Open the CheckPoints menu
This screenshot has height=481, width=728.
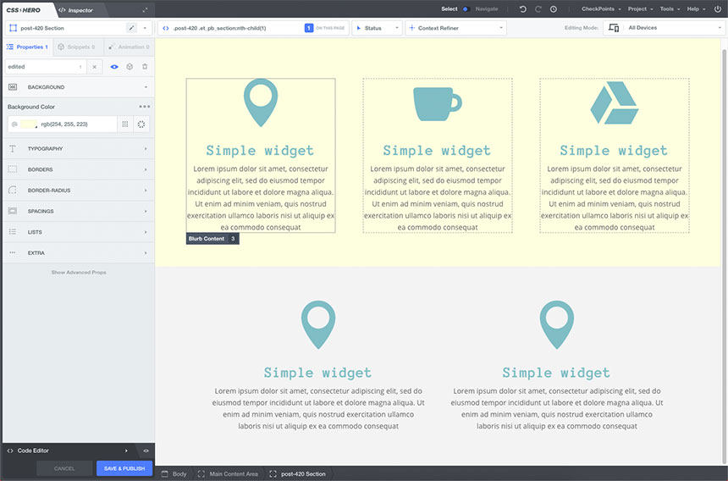coord(601,8)
